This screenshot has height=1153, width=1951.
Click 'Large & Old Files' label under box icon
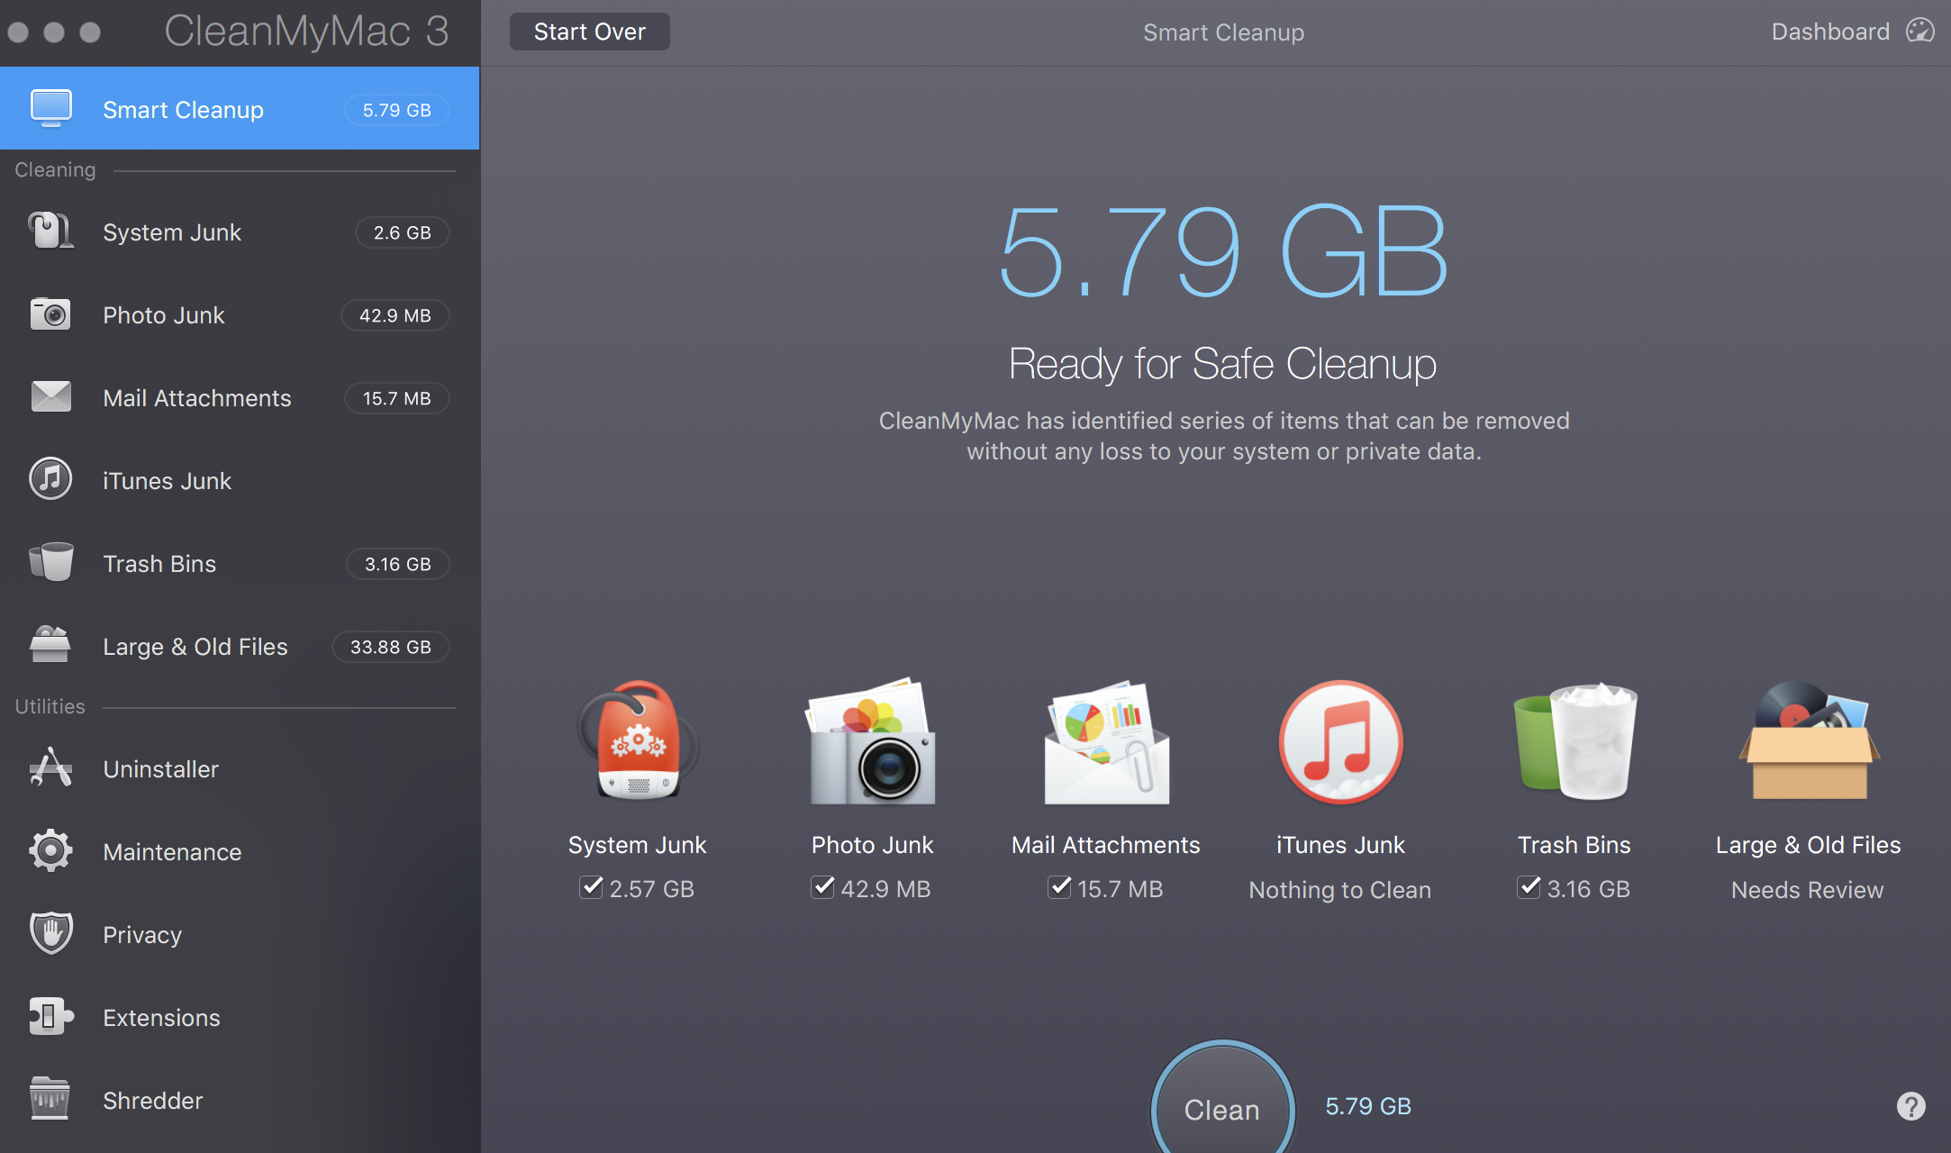click(1809, 845)
